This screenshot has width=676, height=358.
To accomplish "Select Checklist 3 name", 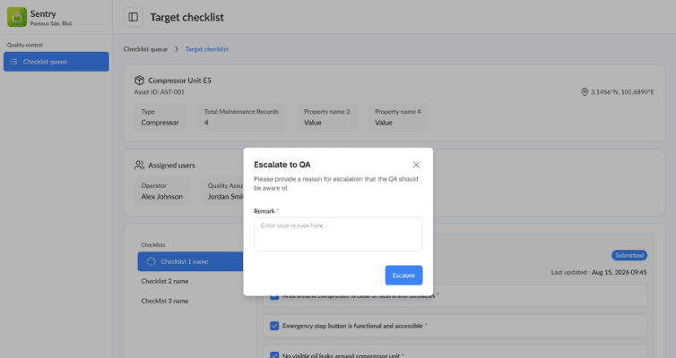I will tap(165, 301).
